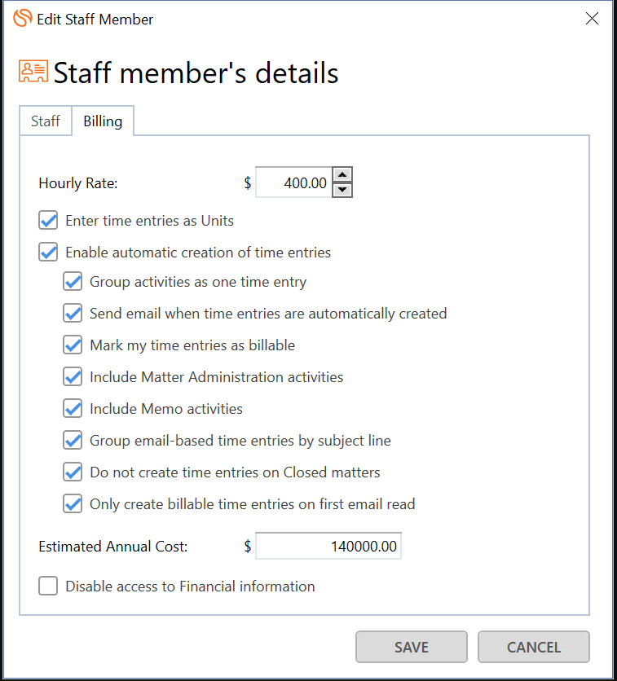Uncheck Only create billable entries on first read
Screen dimensions: 617x681
pyautogui.click(x=73, y=503)
